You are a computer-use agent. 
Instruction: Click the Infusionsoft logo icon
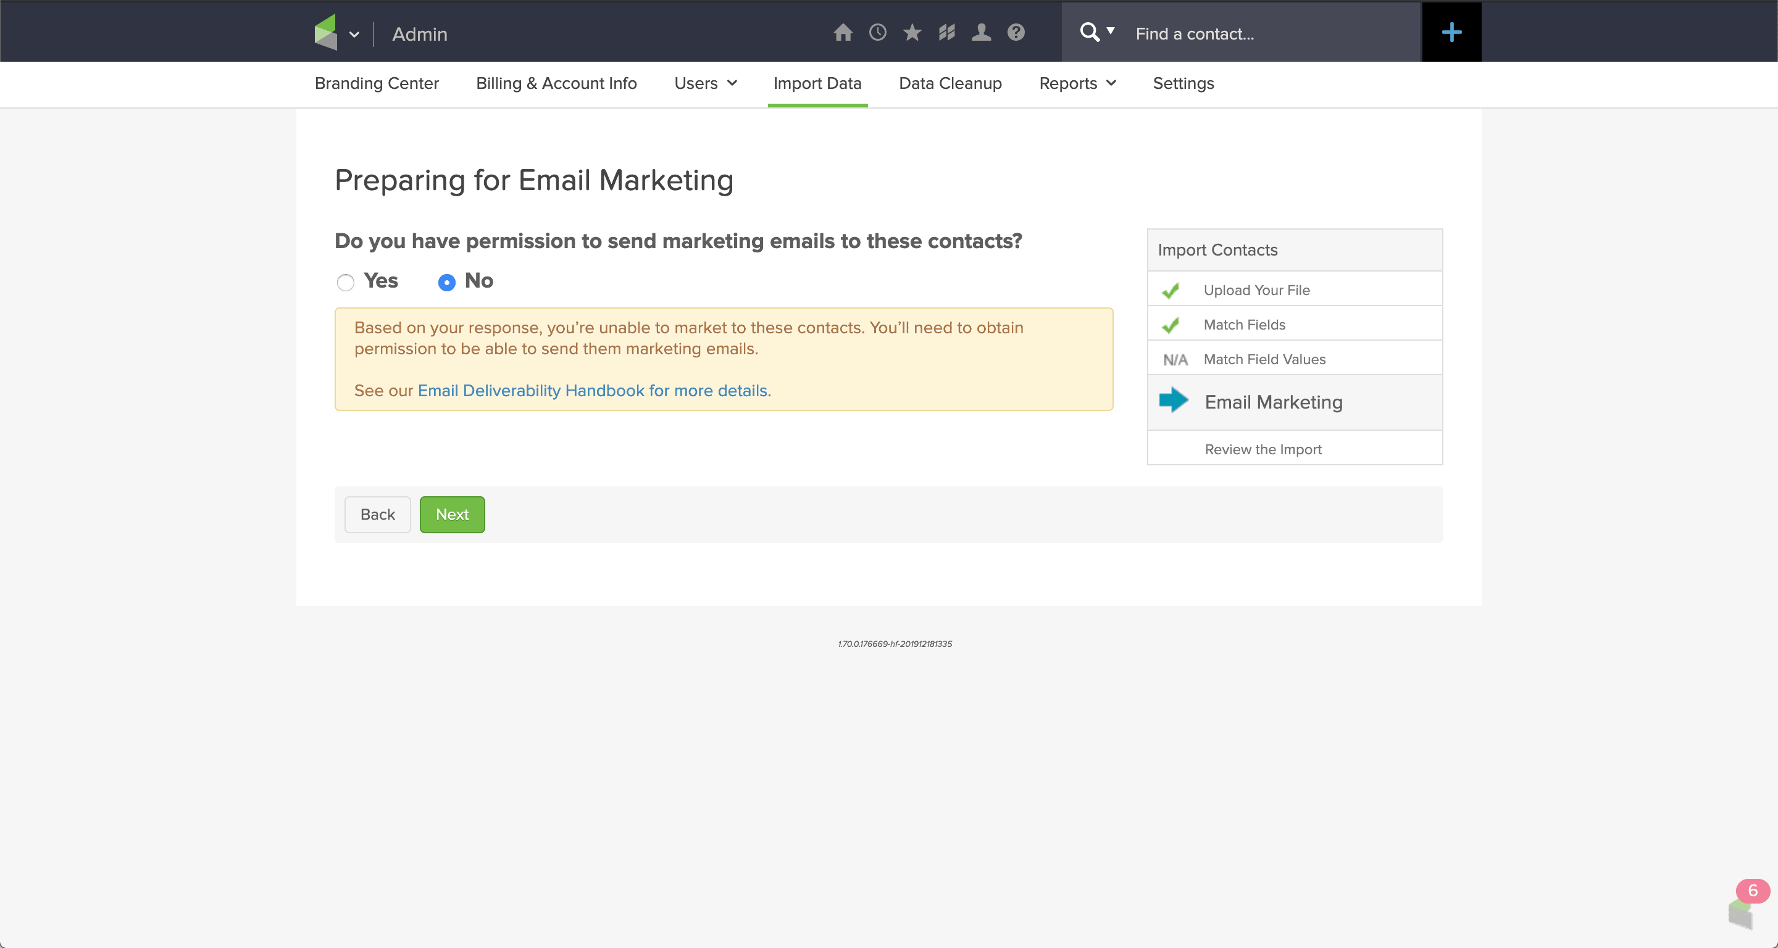click(326, 31)
